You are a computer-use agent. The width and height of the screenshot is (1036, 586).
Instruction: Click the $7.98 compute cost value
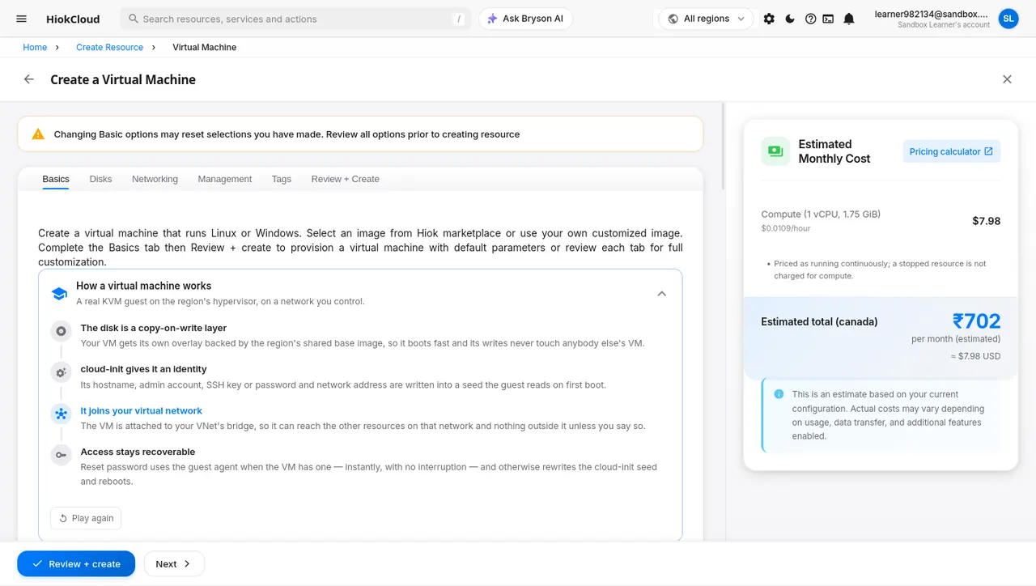pos(986,221)
